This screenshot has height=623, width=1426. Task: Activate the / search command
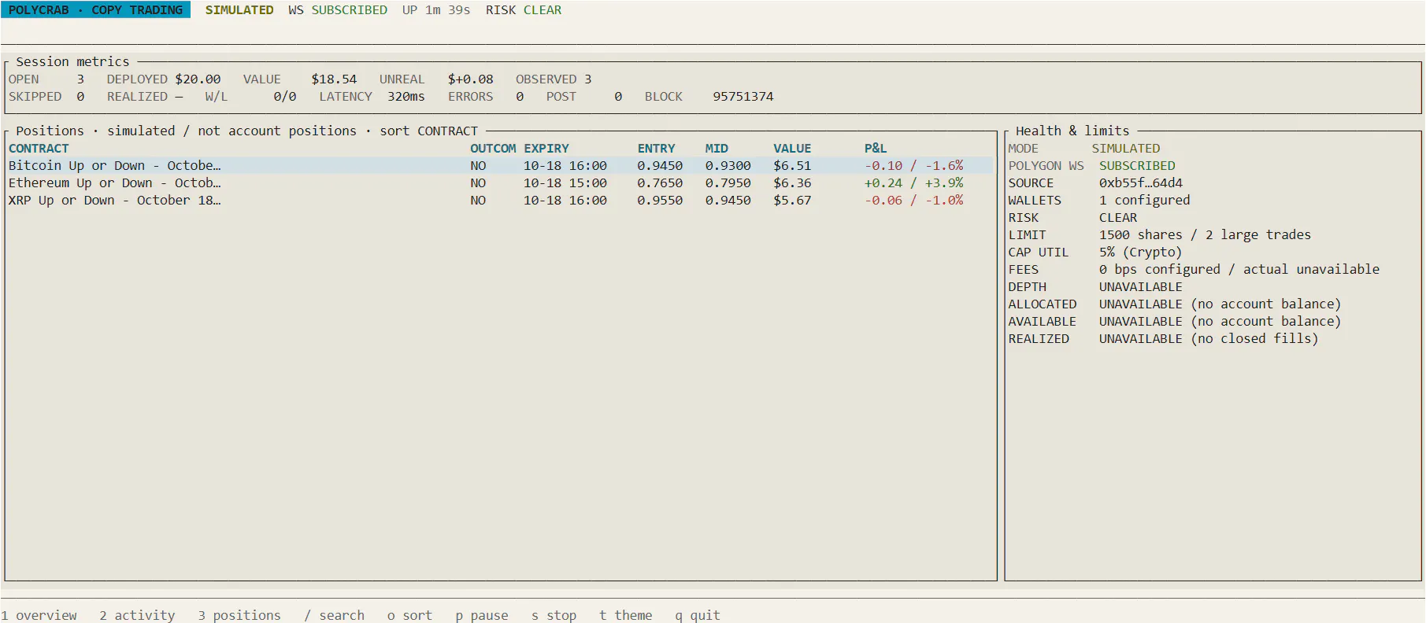pos(335,615)
